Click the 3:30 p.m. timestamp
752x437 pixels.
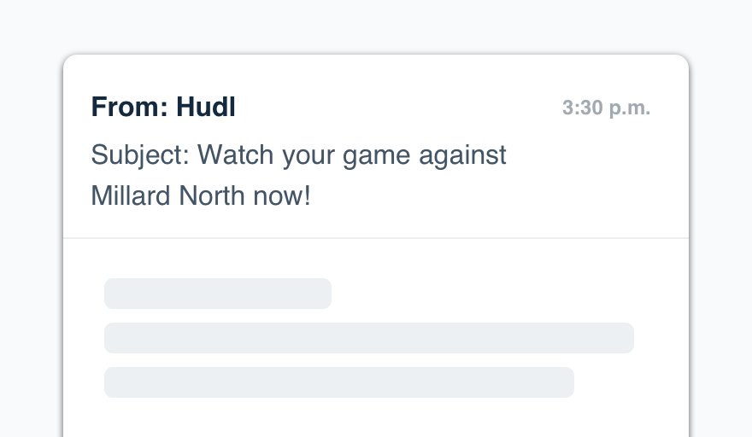(606, 108)
